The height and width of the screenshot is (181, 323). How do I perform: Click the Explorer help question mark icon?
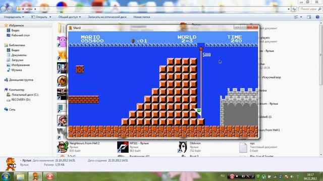pyautogui.click(x=317, y=17)
